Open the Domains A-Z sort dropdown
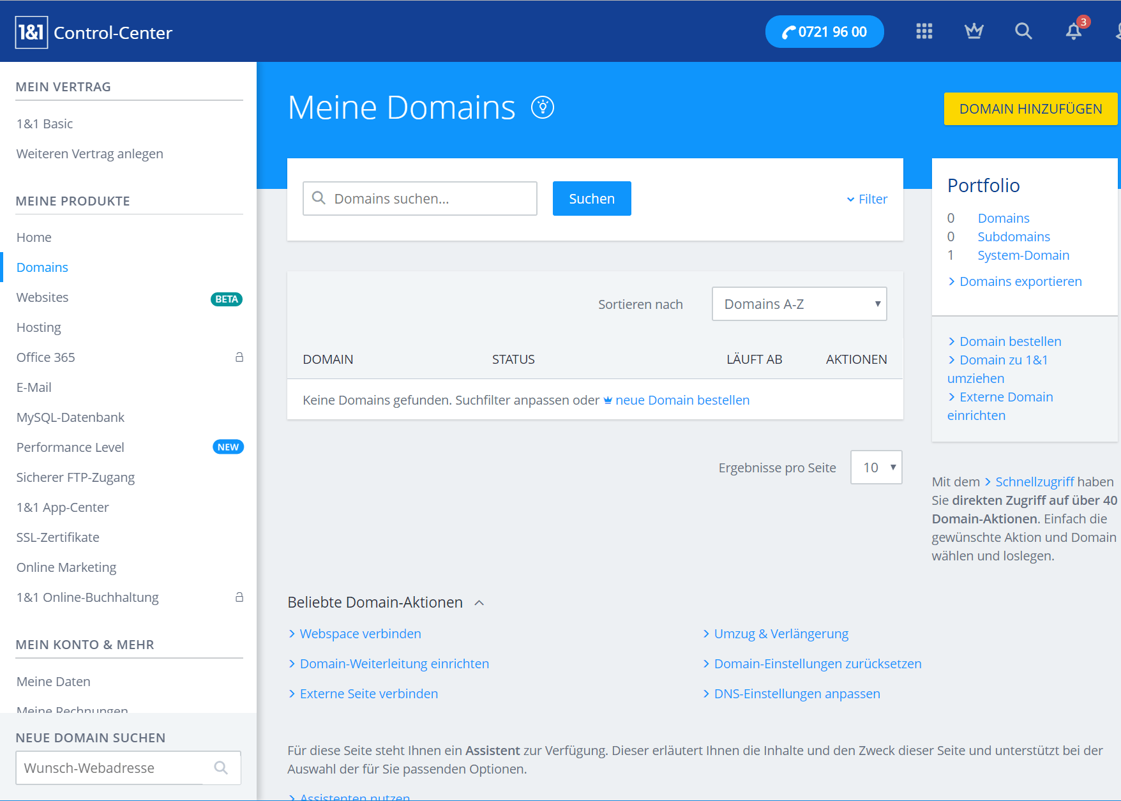This screenshot has height=801, width=1121. 799,304
